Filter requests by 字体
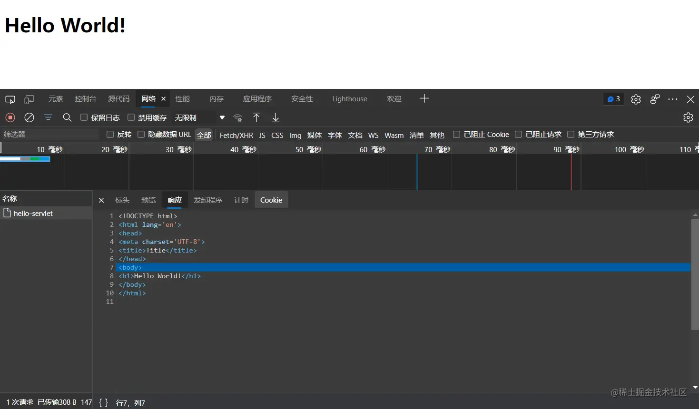The image size is (699, 409). (x=335, y=135)
